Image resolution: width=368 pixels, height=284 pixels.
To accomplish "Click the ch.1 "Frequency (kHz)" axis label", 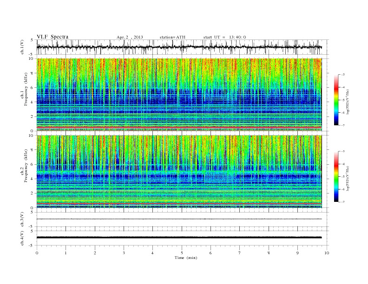I will 26,89.
